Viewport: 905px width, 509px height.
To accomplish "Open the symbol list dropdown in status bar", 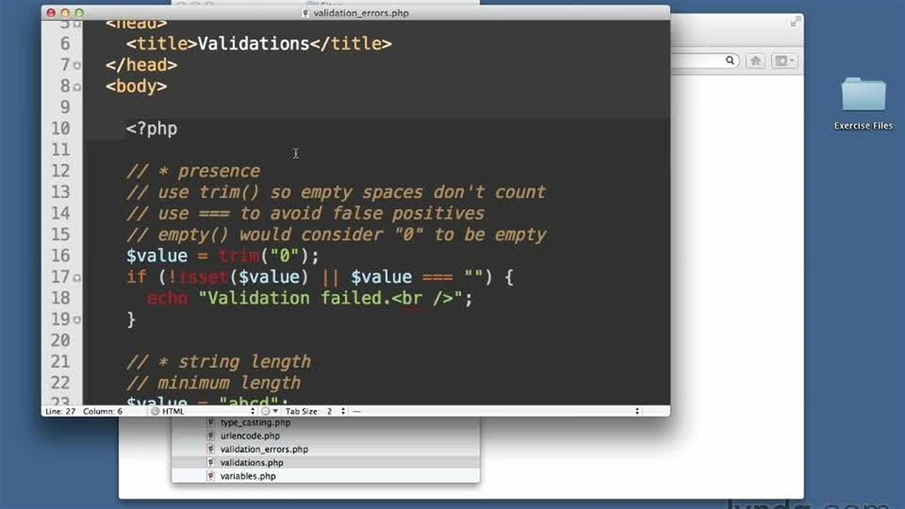I will click(495, 411).
